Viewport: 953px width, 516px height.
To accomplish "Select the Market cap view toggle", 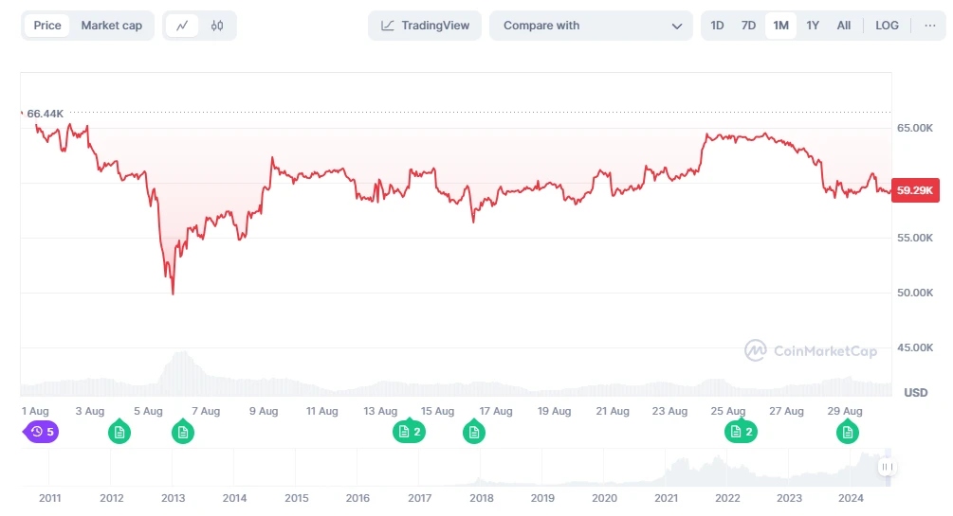I will (x=112, y=26).
